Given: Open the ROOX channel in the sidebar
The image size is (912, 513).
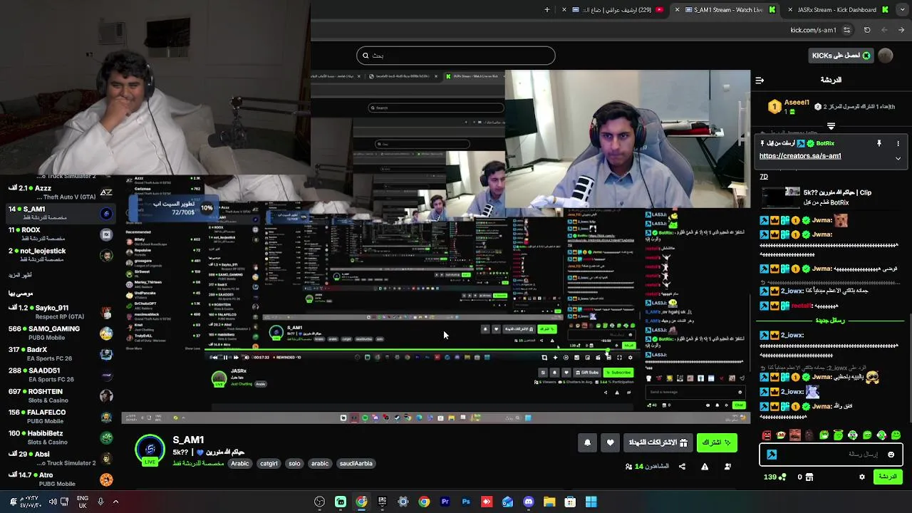Looking at the screenshot, I should click(x=61, y=234).
